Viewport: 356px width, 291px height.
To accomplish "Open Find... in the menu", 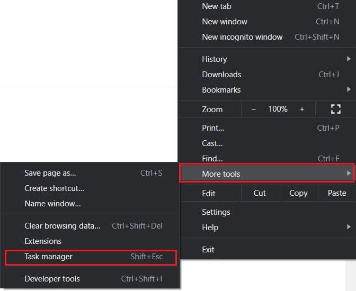I will click(267, 159).
